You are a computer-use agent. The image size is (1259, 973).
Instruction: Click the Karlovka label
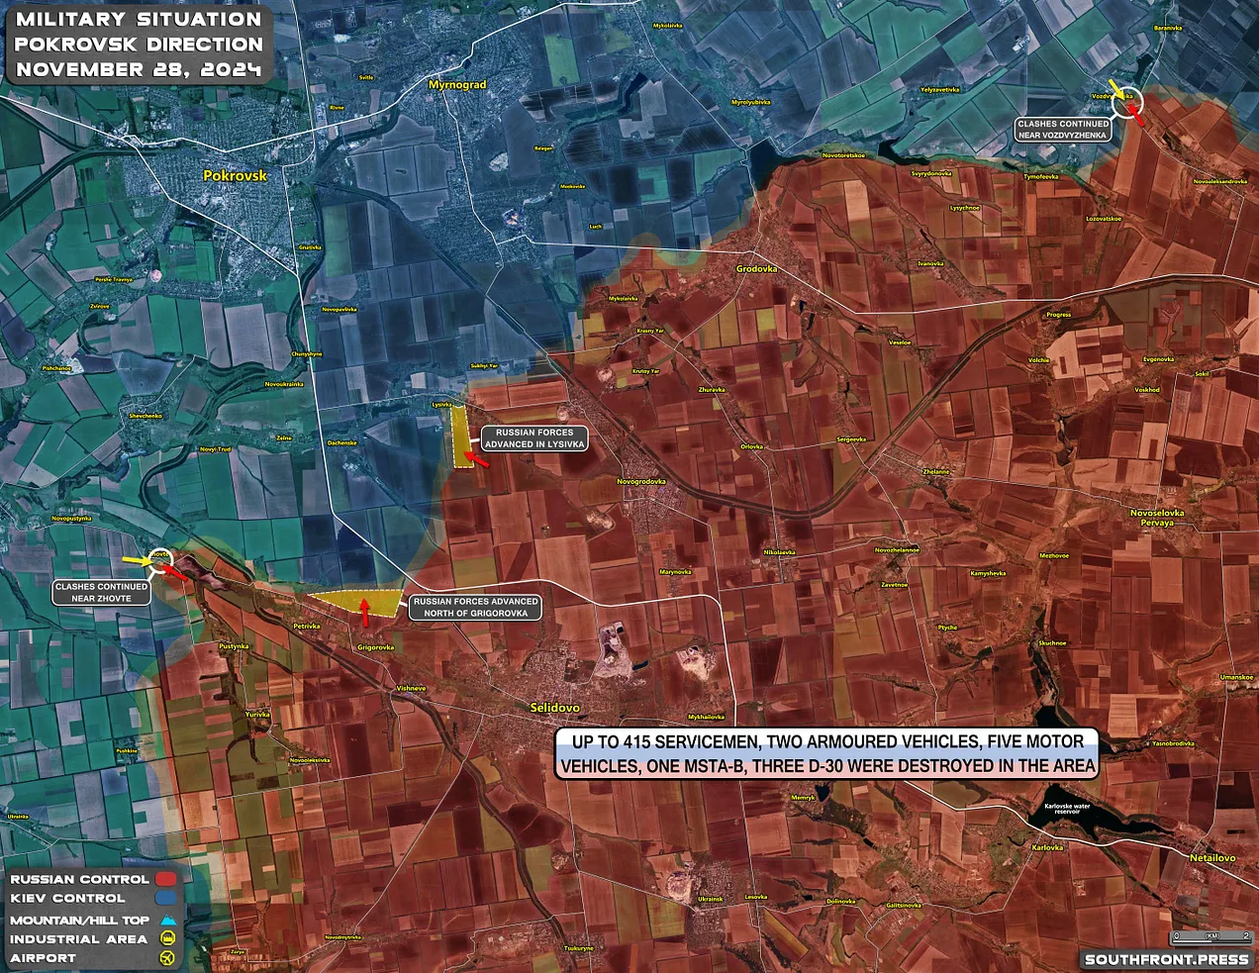(x=1047, y=847)
